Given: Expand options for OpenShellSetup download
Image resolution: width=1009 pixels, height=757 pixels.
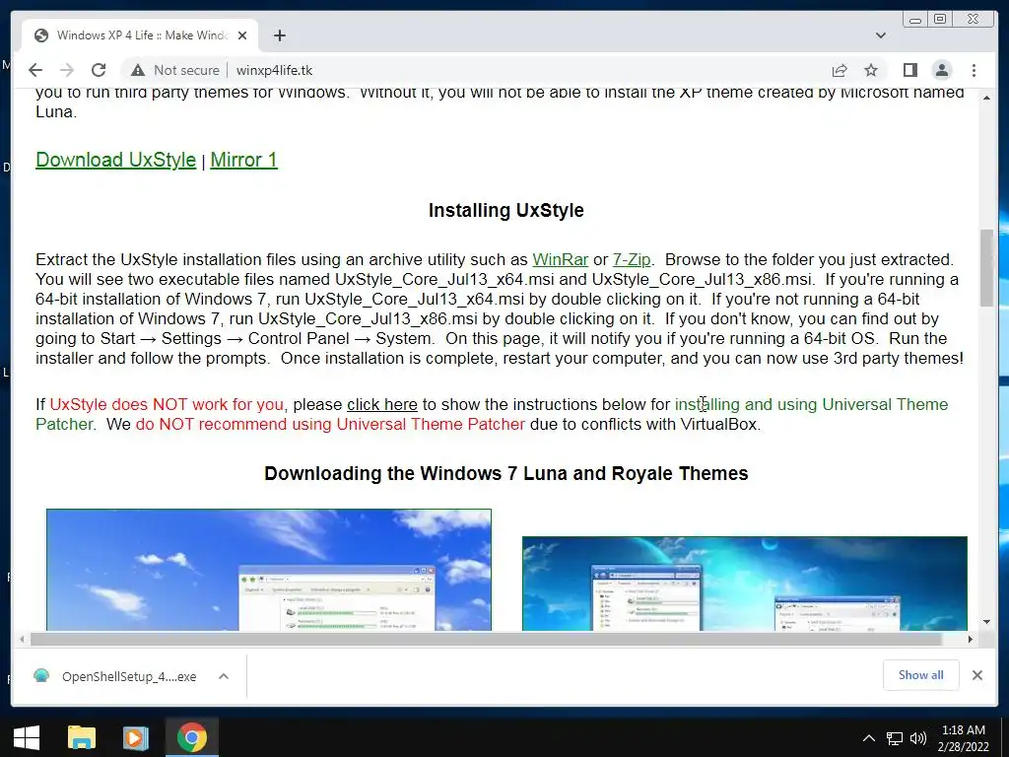Looking at the screenshot, I should coord(224,676).
